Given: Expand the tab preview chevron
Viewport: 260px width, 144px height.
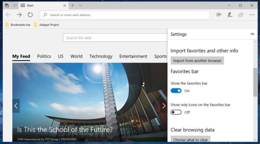Looking at the screenshot, I should tap(80, 5).
